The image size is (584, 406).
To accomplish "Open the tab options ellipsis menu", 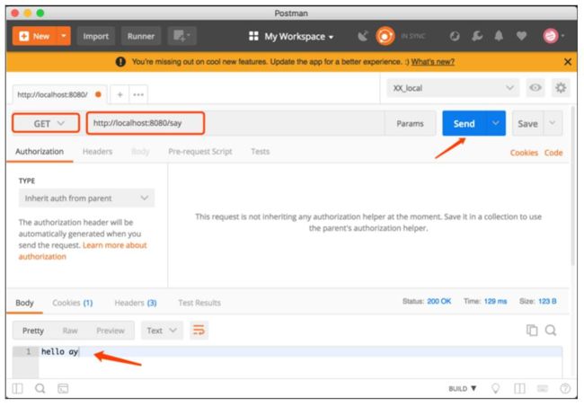I will pyautogui.click(x=138, y=94).
